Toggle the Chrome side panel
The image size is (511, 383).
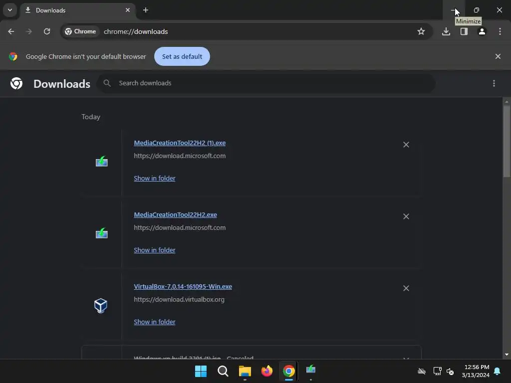464,31
